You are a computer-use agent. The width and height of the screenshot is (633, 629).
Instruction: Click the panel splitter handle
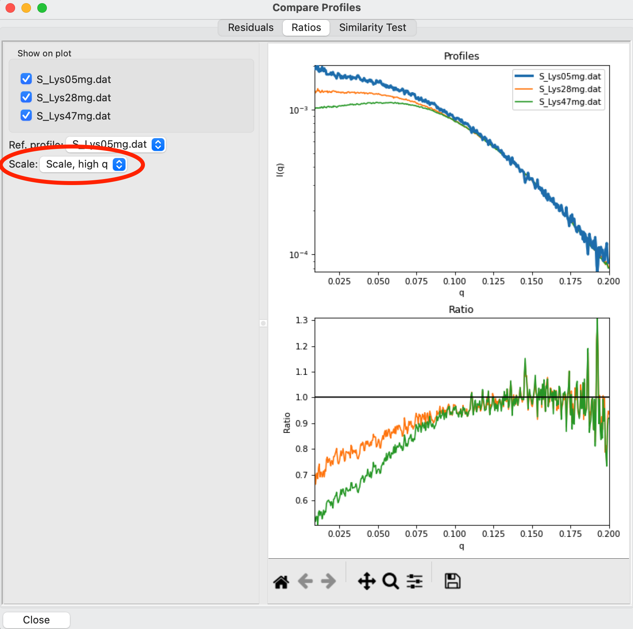point(263,323)
